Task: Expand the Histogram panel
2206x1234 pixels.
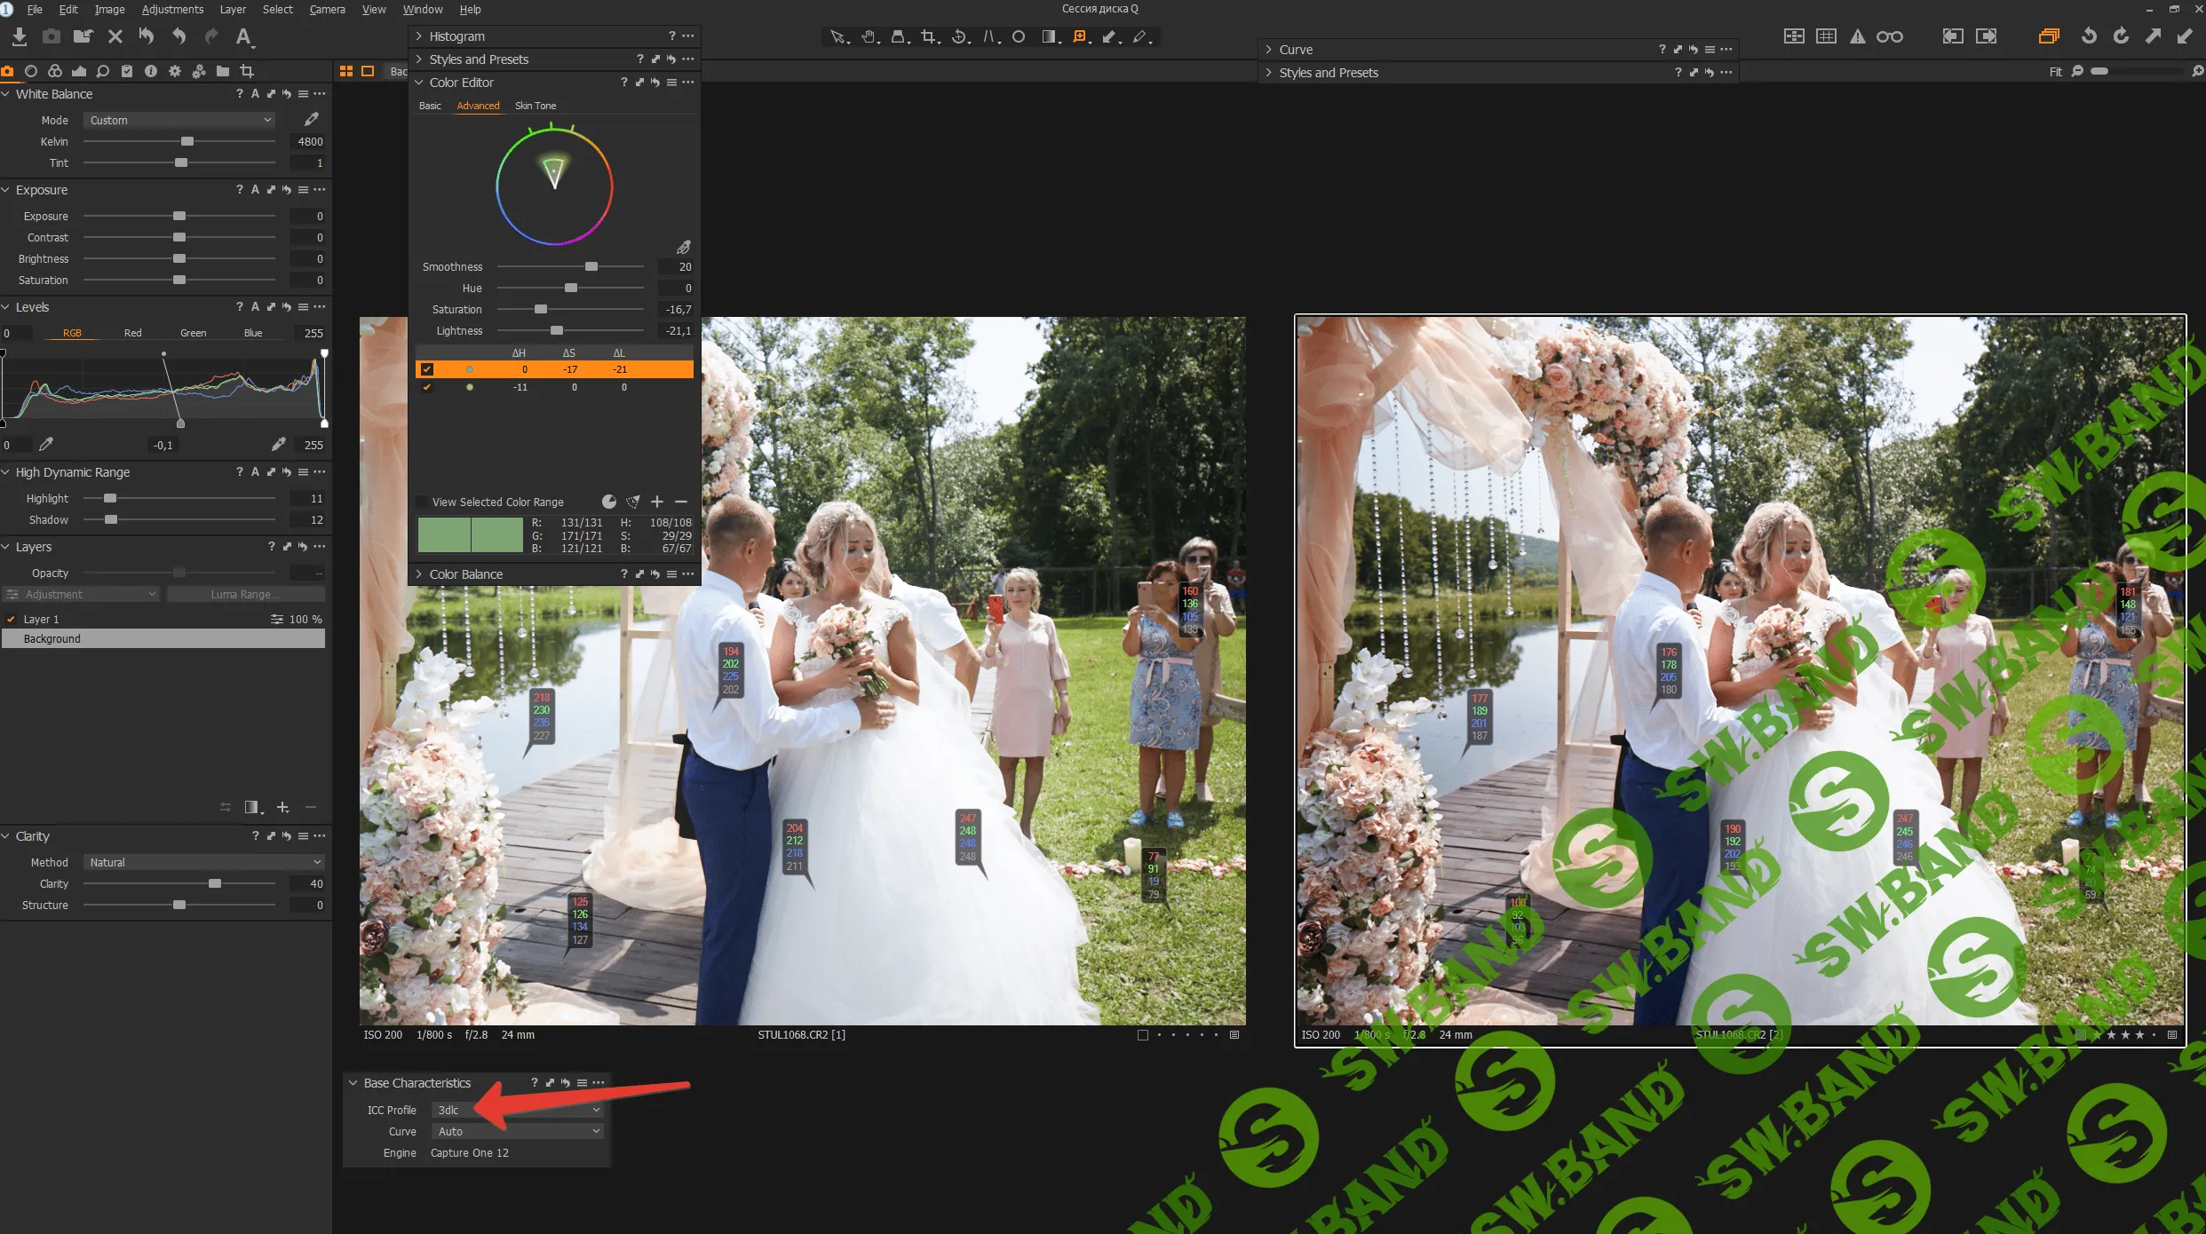Action: (x=456, y=36)
